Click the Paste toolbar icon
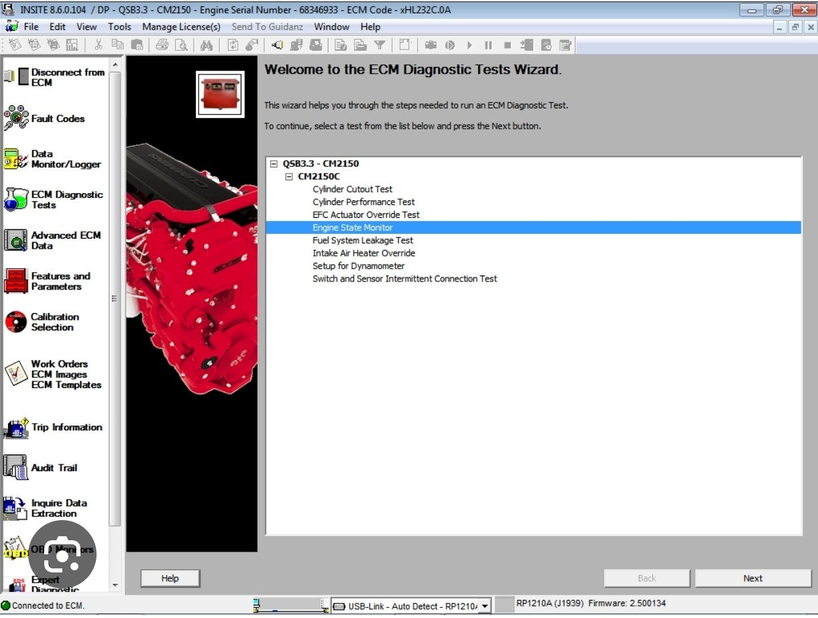This screenshot has width=818, height=618. coord(137,45)
